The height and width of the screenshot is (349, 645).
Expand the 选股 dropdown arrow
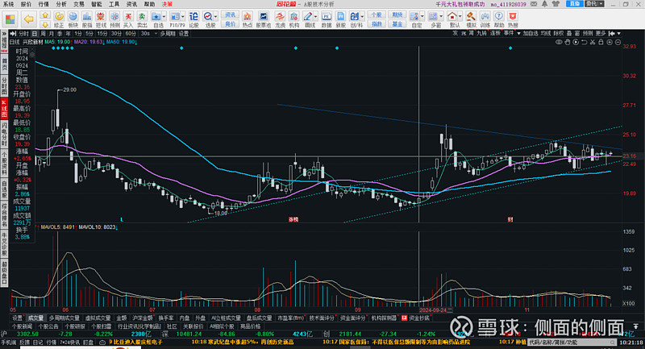coord(215,16)
